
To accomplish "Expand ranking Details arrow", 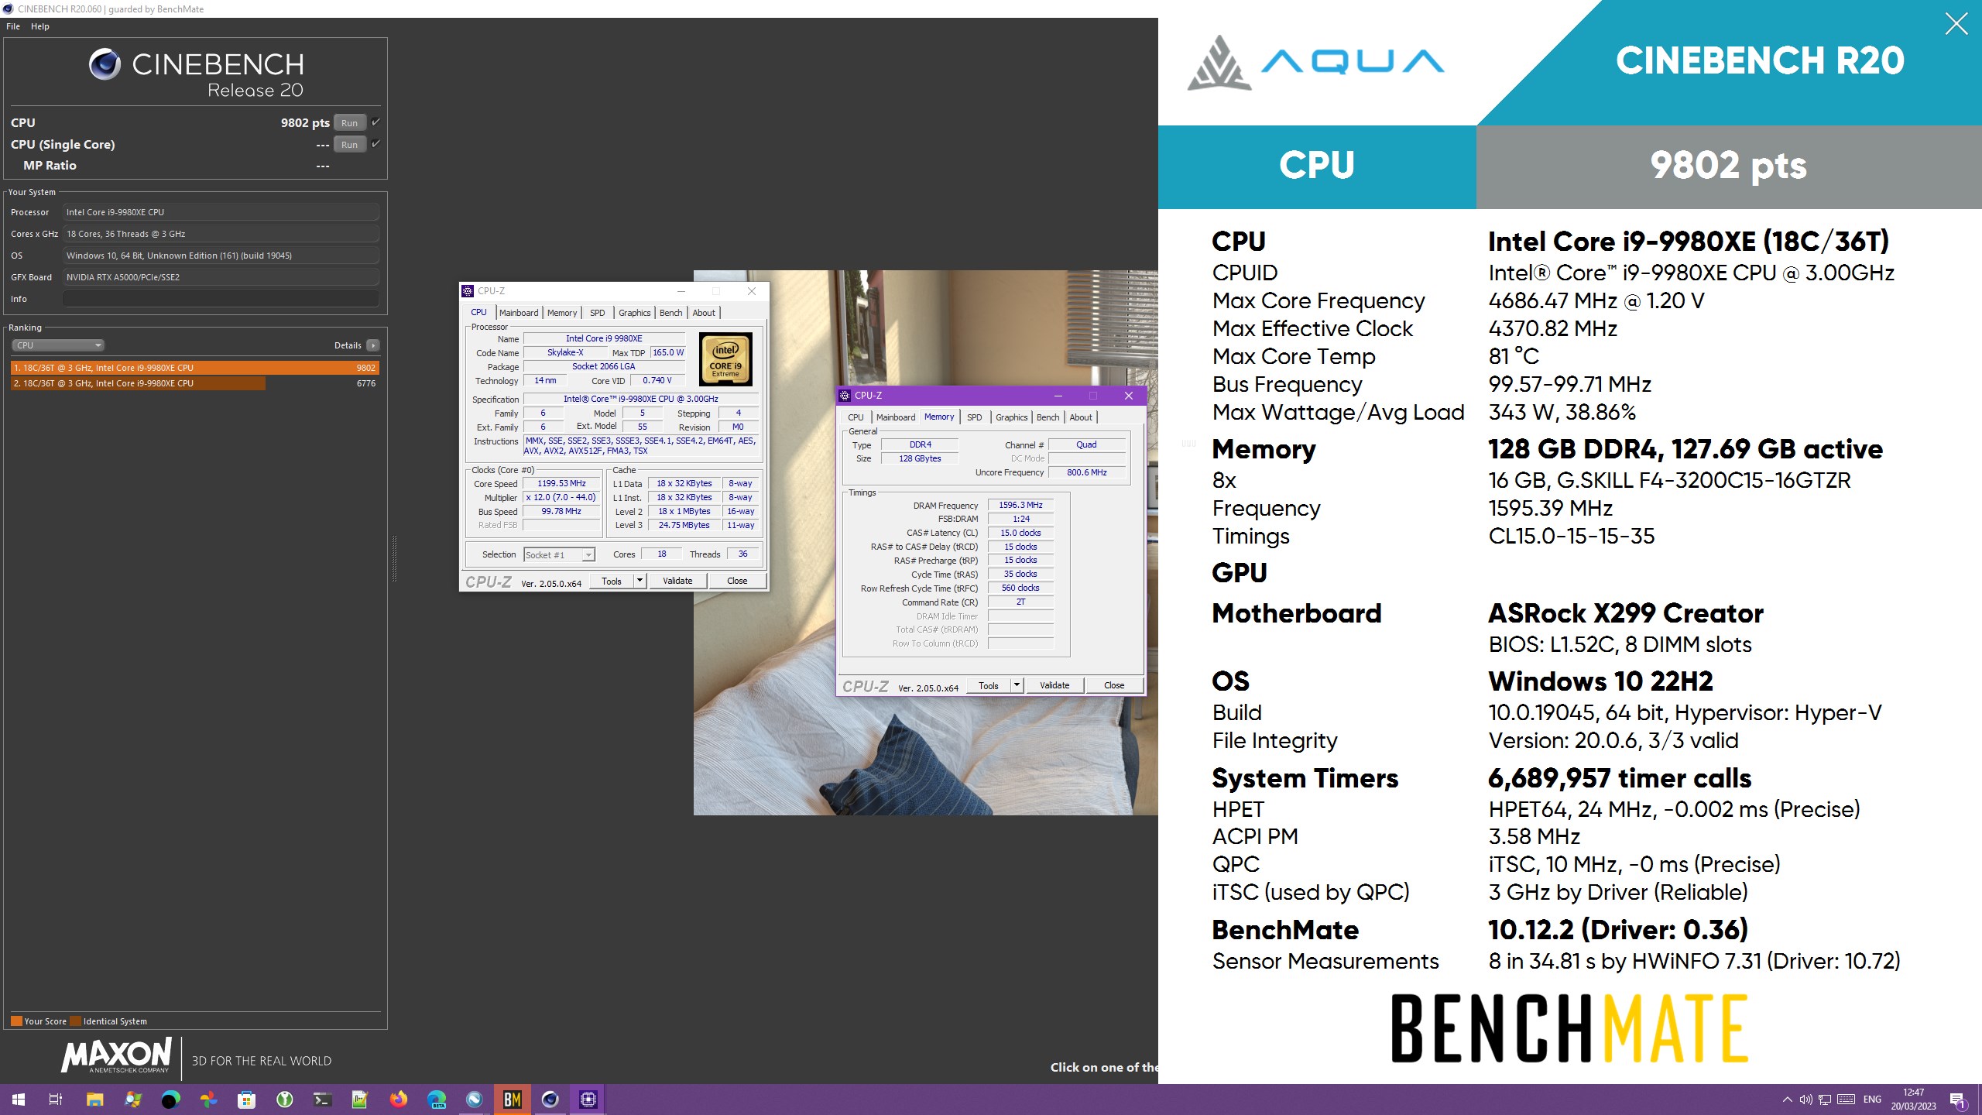I will click(373, 345).
